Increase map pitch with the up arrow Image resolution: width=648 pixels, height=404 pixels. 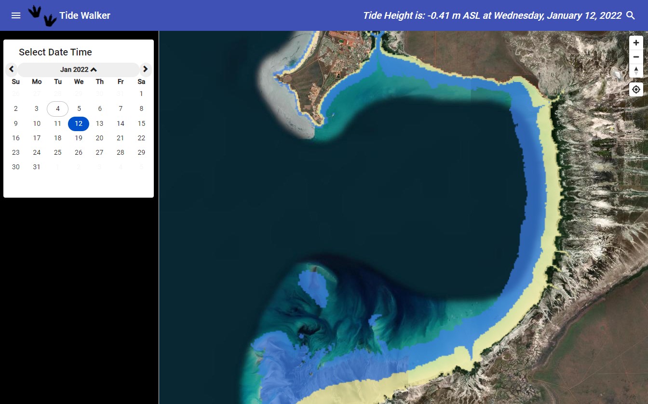[636, 68]
